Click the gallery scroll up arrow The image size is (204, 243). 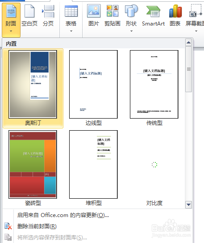[x=188, y=43]
